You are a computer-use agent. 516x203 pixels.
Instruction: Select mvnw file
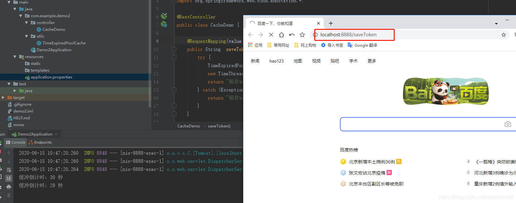(x=16, y=125)
